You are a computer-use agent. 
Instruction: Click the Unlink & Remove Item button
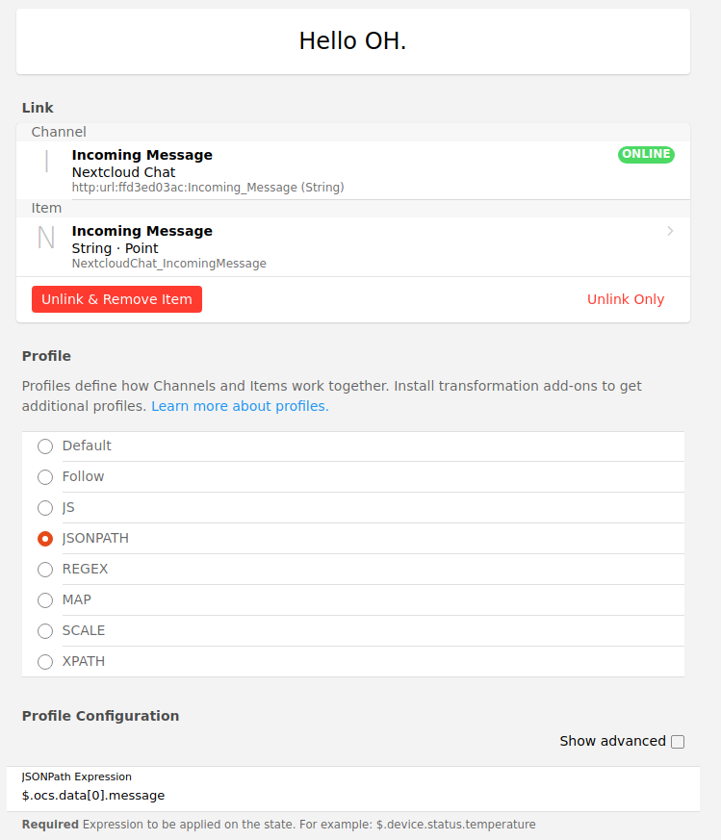pyautogui.click(x=116, y=299)
